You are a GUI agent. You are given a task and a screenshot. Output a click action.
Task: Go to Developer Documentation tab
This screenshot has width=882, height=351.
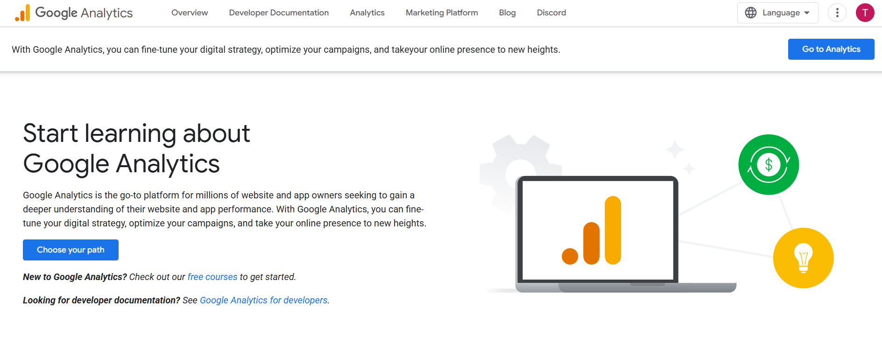pyautogui.click(x=279, y=13)
